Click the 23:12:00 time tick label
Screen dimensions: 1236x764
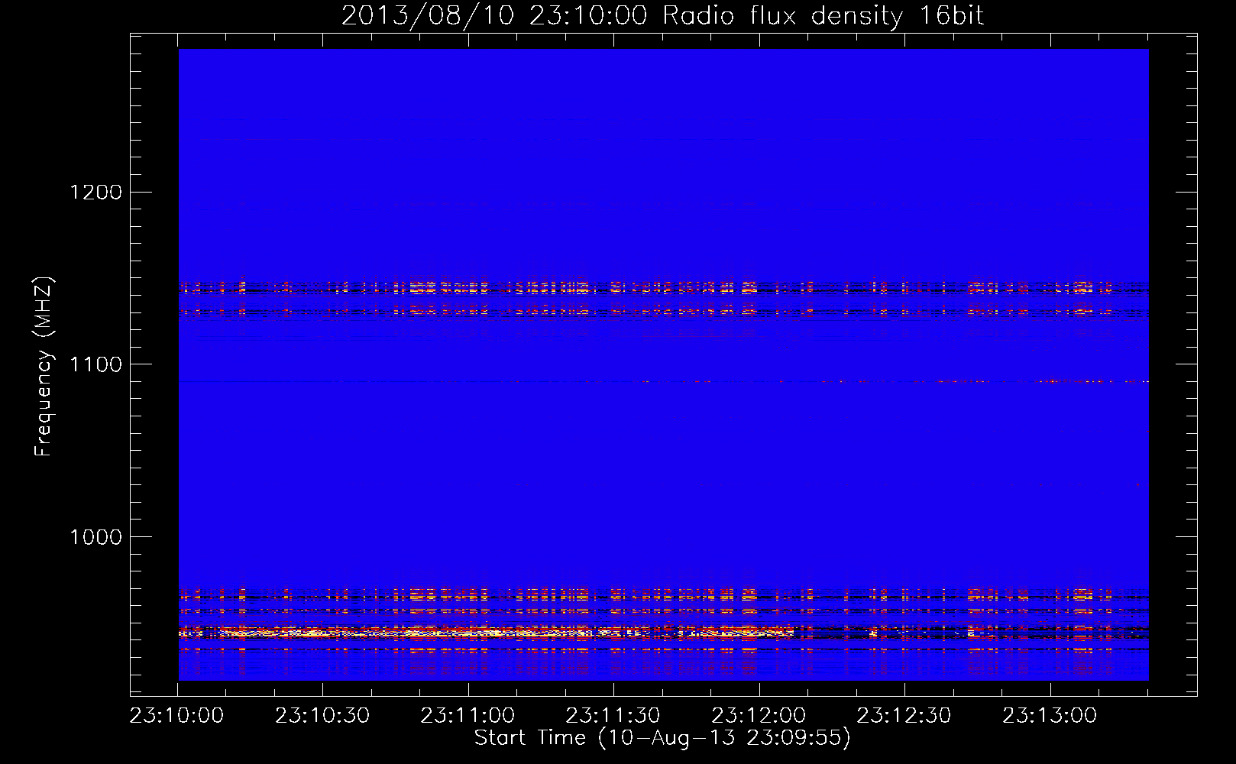click(759, 716)
